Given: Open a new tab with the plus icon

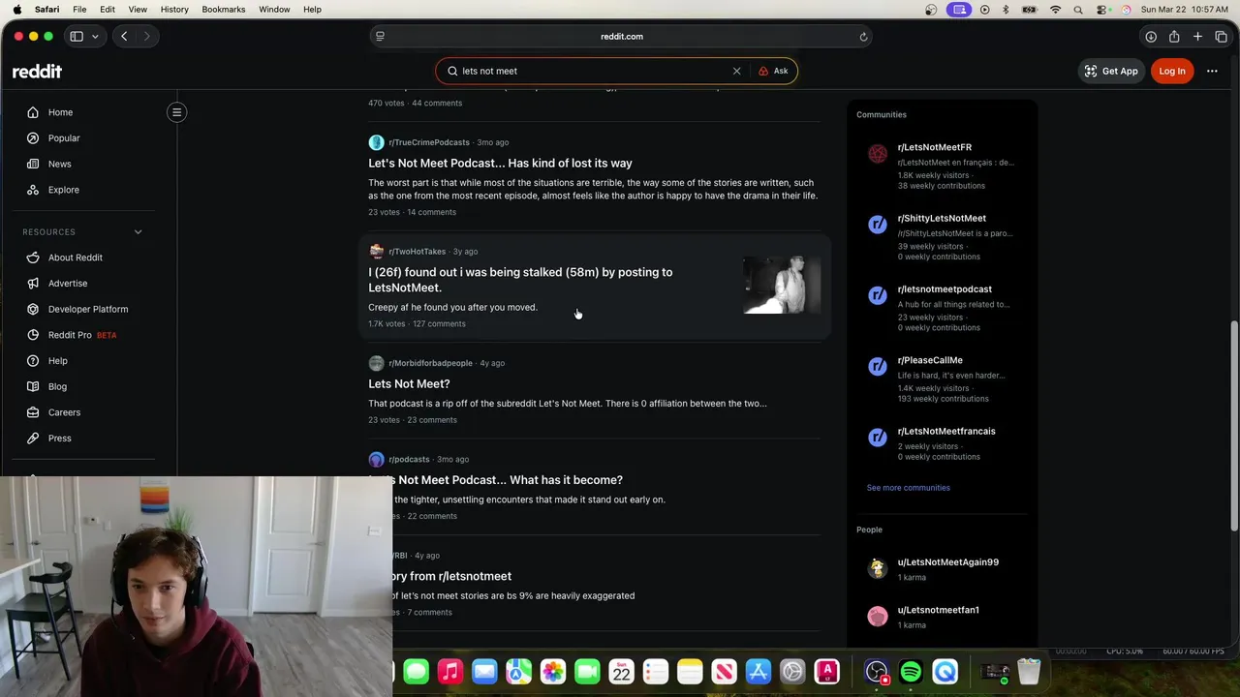Looking at the screenshot, I should [1197, 36].
